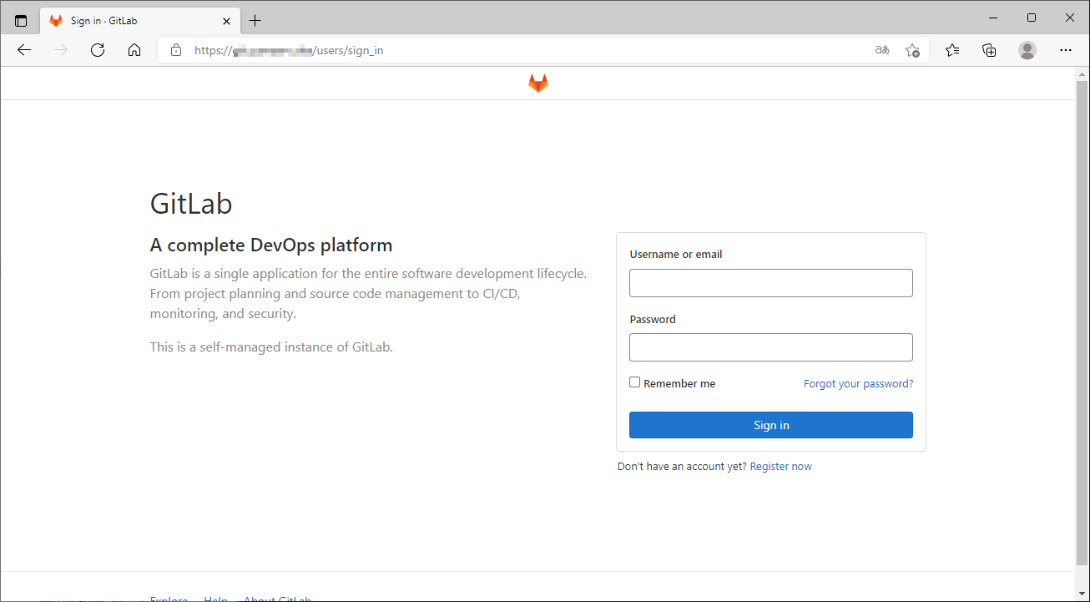Focus the Username or email field
1090x602 pixels.
pos(771,283)
